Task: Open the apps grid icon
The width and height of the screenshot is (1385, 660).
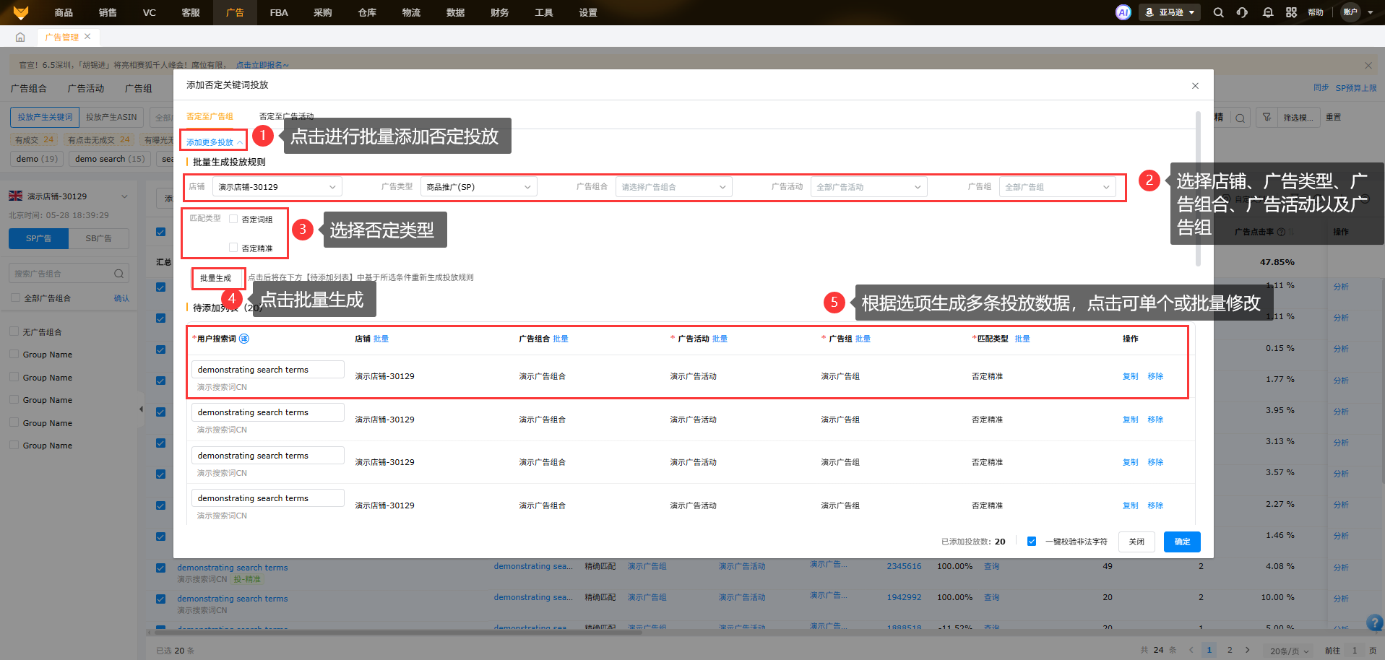Action: point(1291,12)
